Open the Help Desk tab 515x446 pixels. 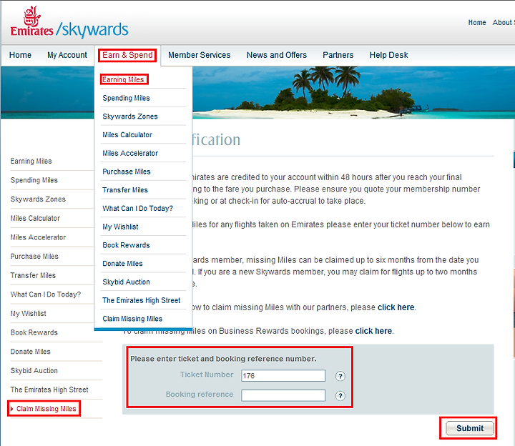[x=388, y=55]
